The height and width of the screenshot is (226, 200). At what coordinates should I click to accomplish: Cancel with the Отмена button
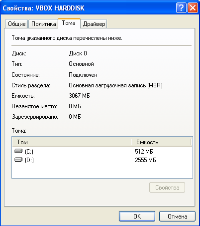(177, 217)
